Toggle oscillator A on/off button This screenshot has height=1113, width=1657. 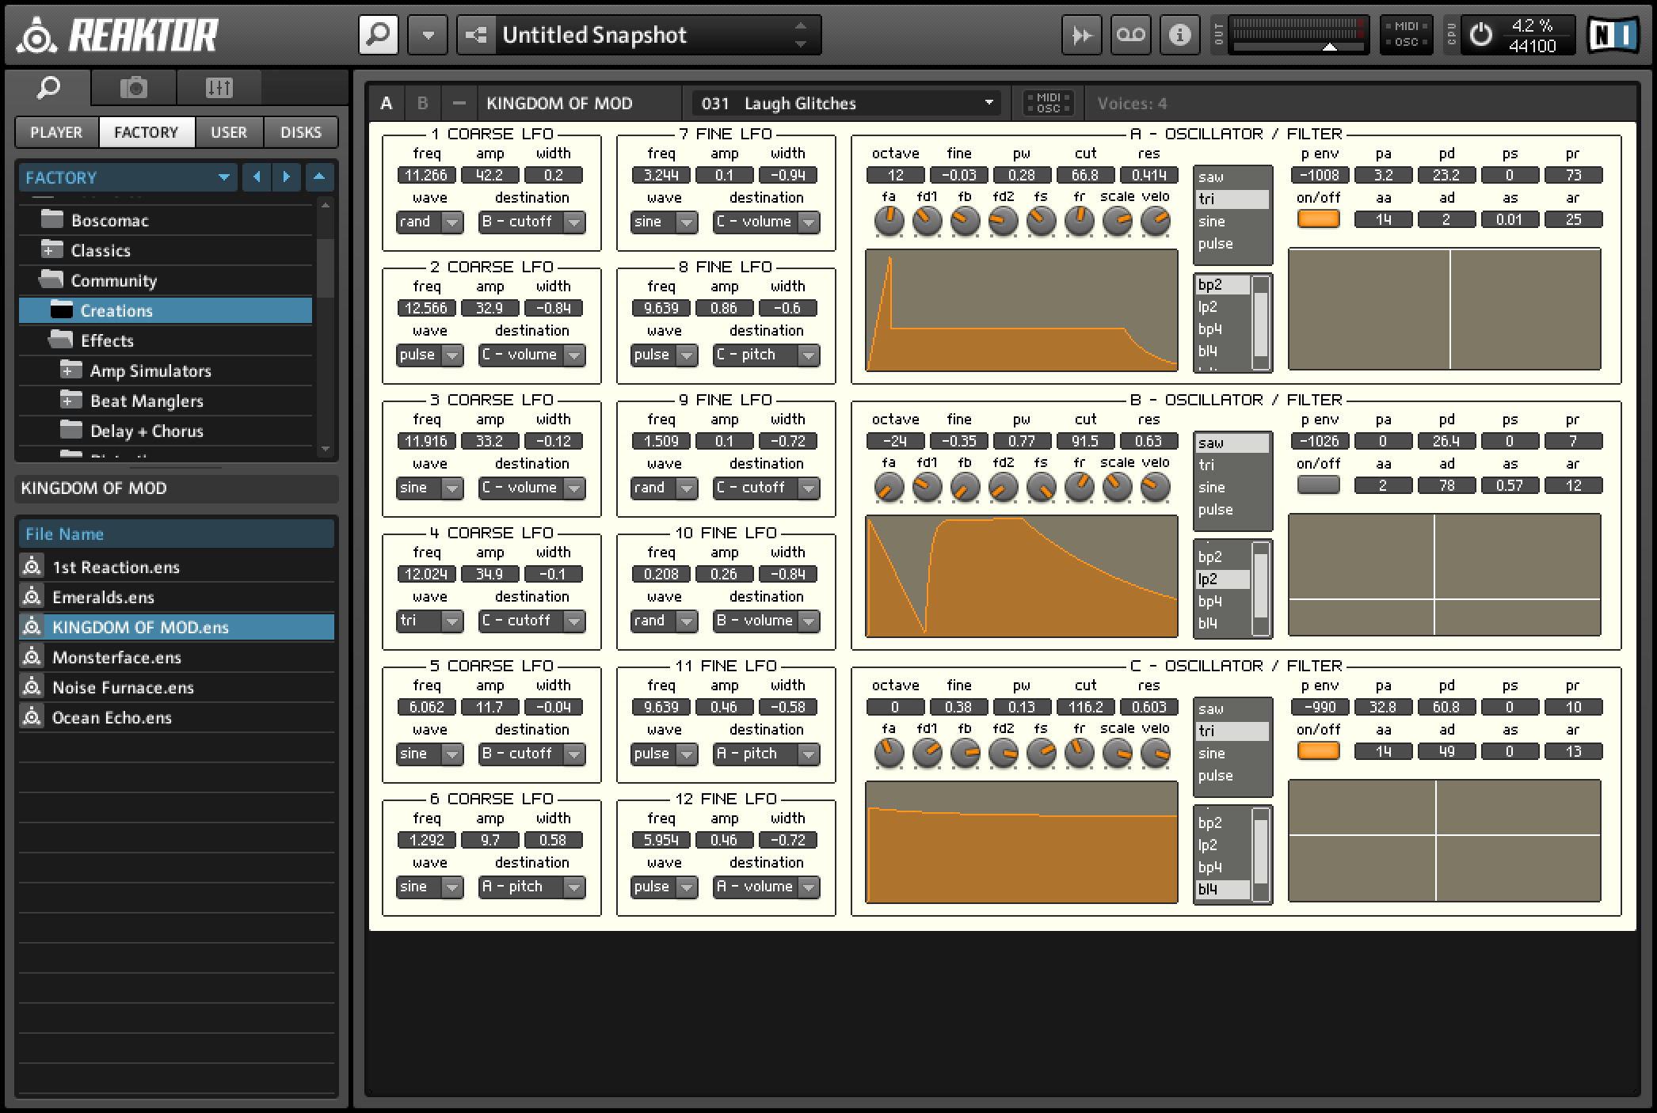[x=1318, y=219]
